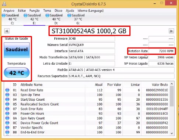Click the Firmware field JC4B
The width and height of the screenshot is (179, 140).
click(x=92, y=39)
